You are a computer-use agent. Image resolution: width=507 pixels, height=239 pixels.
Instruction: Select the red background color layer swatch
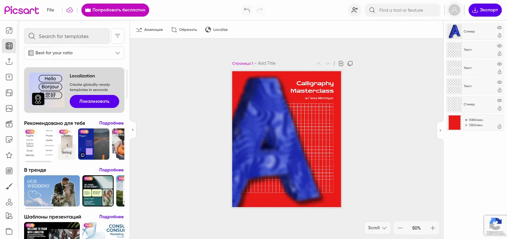point(455,123)
